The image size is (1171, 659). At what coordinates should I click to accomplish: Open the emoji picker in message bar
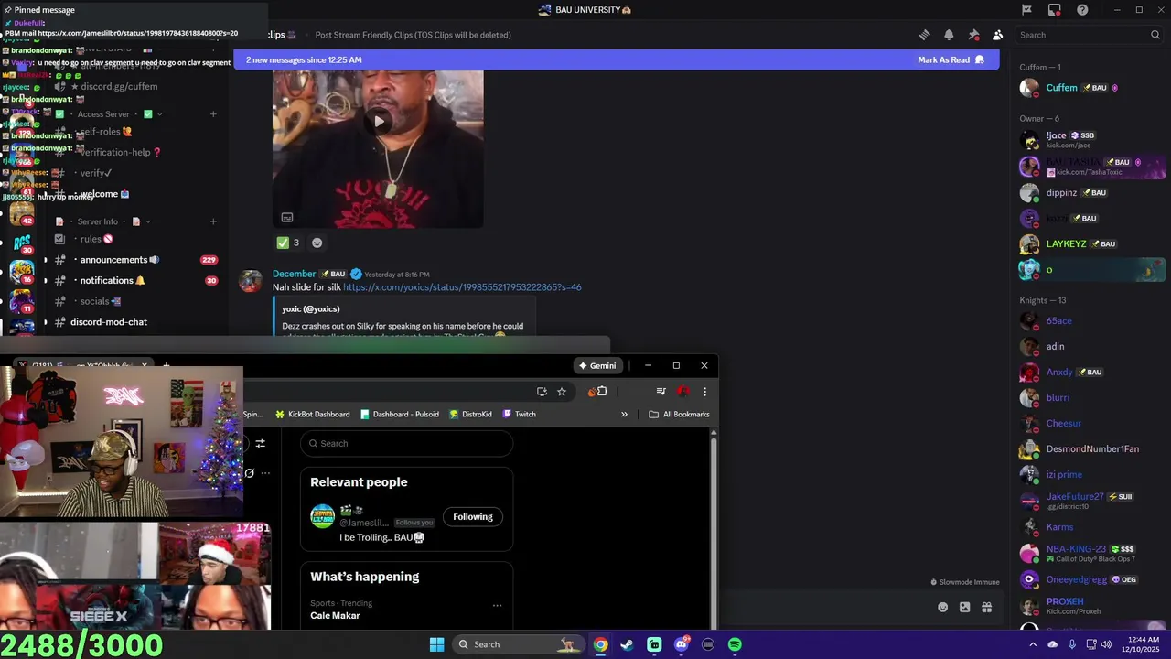click(x=943, y=607)
